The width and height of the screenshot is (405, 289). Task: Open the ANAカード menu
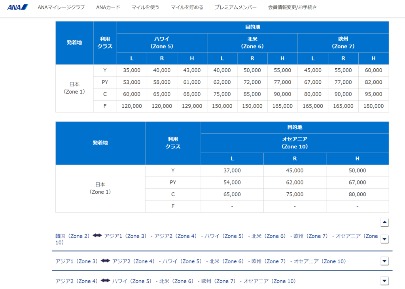pos(108,7)
